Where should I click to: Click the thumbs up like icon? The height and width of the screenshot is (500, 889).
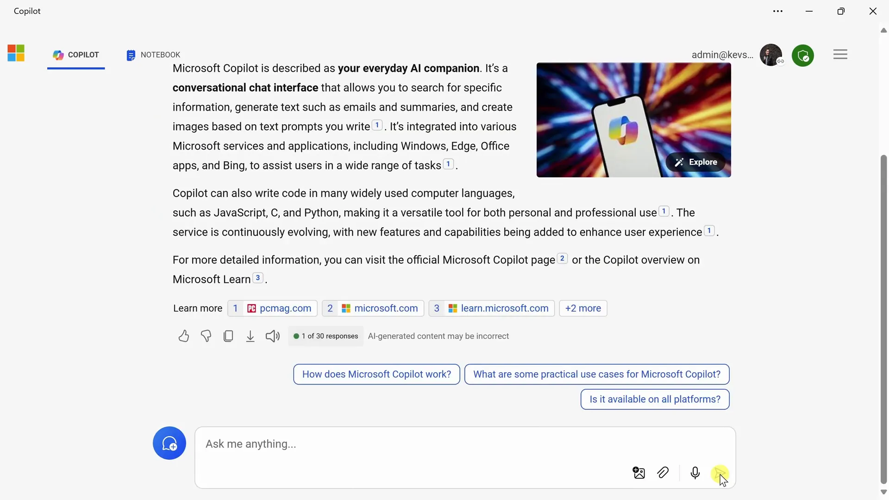coord(184,336)
